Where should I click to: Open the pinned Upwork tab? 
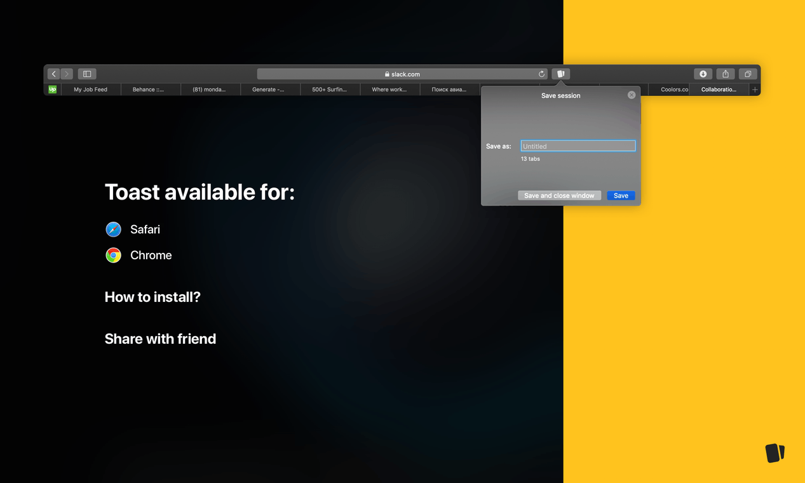click(x=52, y=90)
